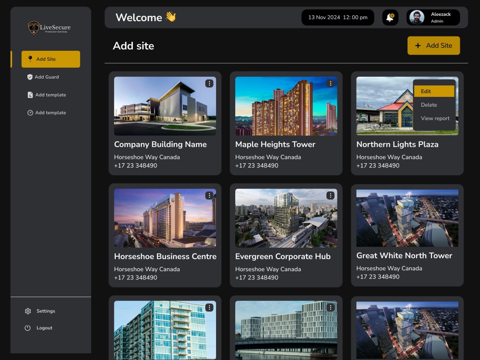This screenshot has width=480, height=360.
Task: Click the Logout power icon
Action: click(x=27, y=328)
